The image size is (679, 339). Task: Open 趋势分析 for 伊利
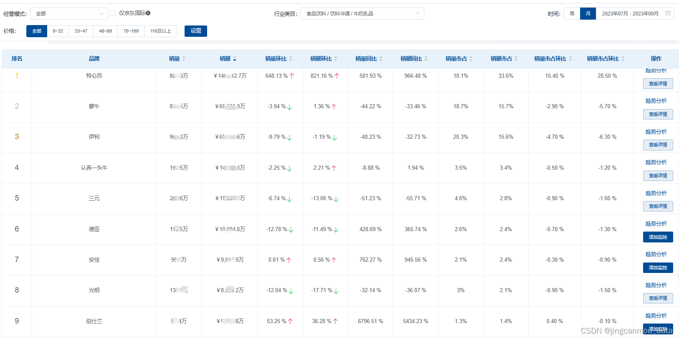(x=656, y=132)
